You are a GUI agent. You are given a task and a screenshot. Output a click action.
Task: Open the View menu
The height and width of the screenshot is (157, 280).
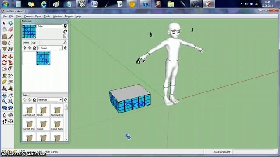point(18,17)
